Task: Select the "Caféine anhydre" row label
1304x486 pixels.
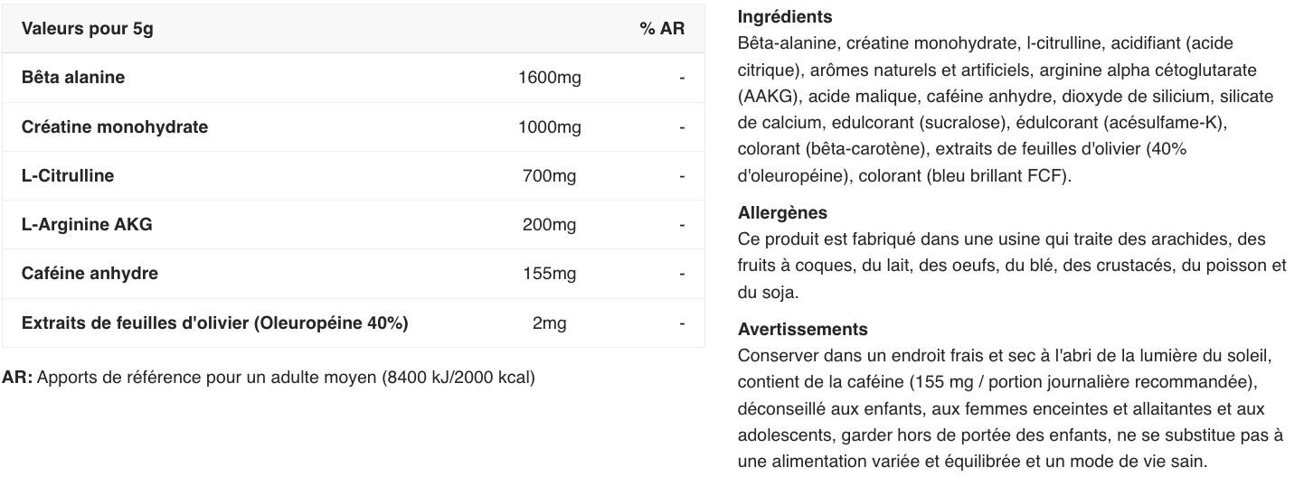Action: point(90,274)
